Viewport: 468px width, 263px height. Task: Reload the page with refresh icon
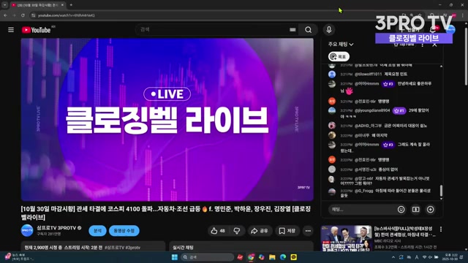point(23,15)
